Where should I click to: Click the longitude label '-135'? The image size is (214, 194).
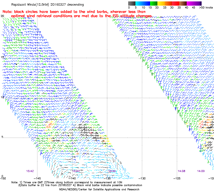pyautogui.click(x=107, y=178)
